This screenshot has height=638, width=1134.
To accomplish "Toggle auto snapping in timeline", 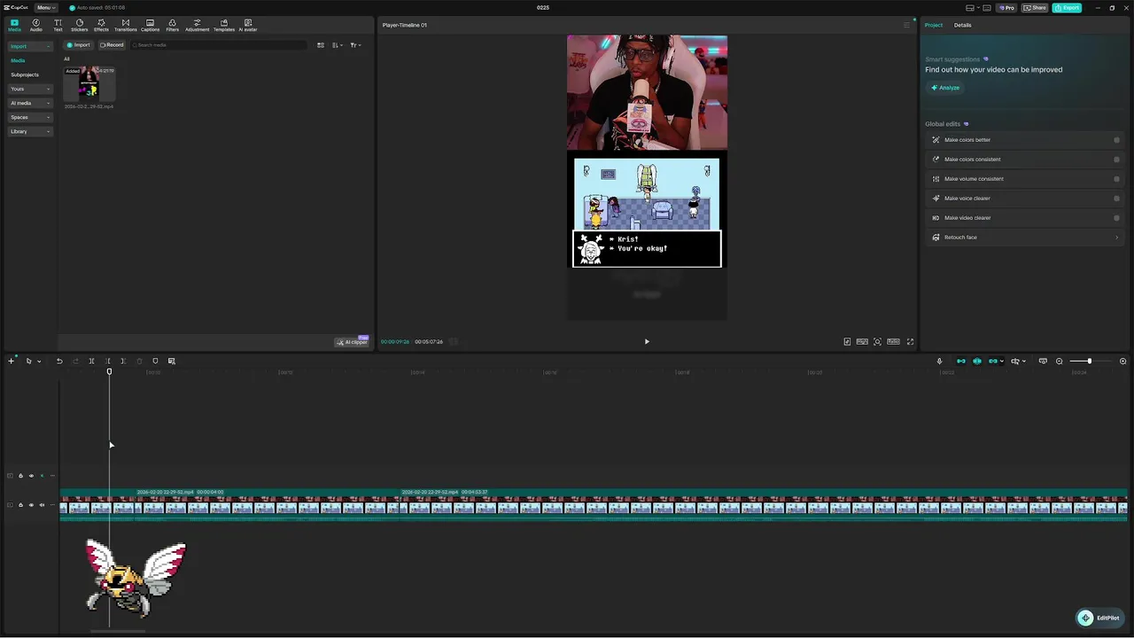I will click(x=977, y=361).
